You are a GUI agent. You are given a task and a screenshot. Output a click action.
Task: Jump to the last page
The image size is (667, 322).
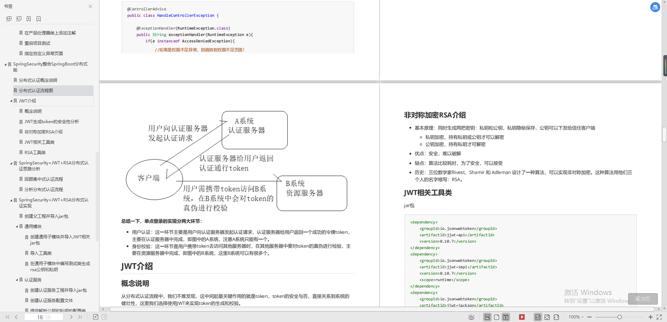80,317
